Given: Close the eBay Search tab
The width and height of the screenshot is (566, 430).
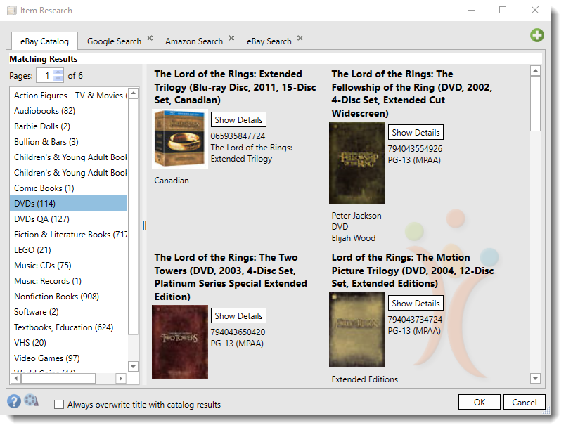Looking at the screenshot, I should click(x=300, y=38).
